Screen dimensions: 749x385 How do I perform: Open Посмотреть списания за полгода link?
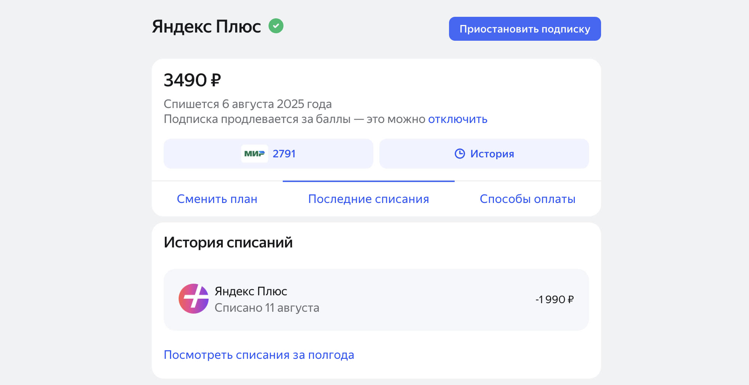click(259, 355)
